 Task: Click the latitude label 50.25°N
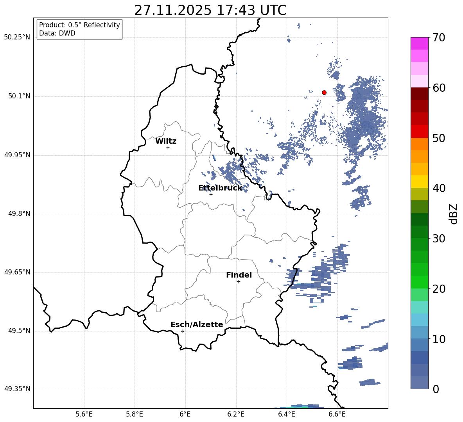[17, 38]
